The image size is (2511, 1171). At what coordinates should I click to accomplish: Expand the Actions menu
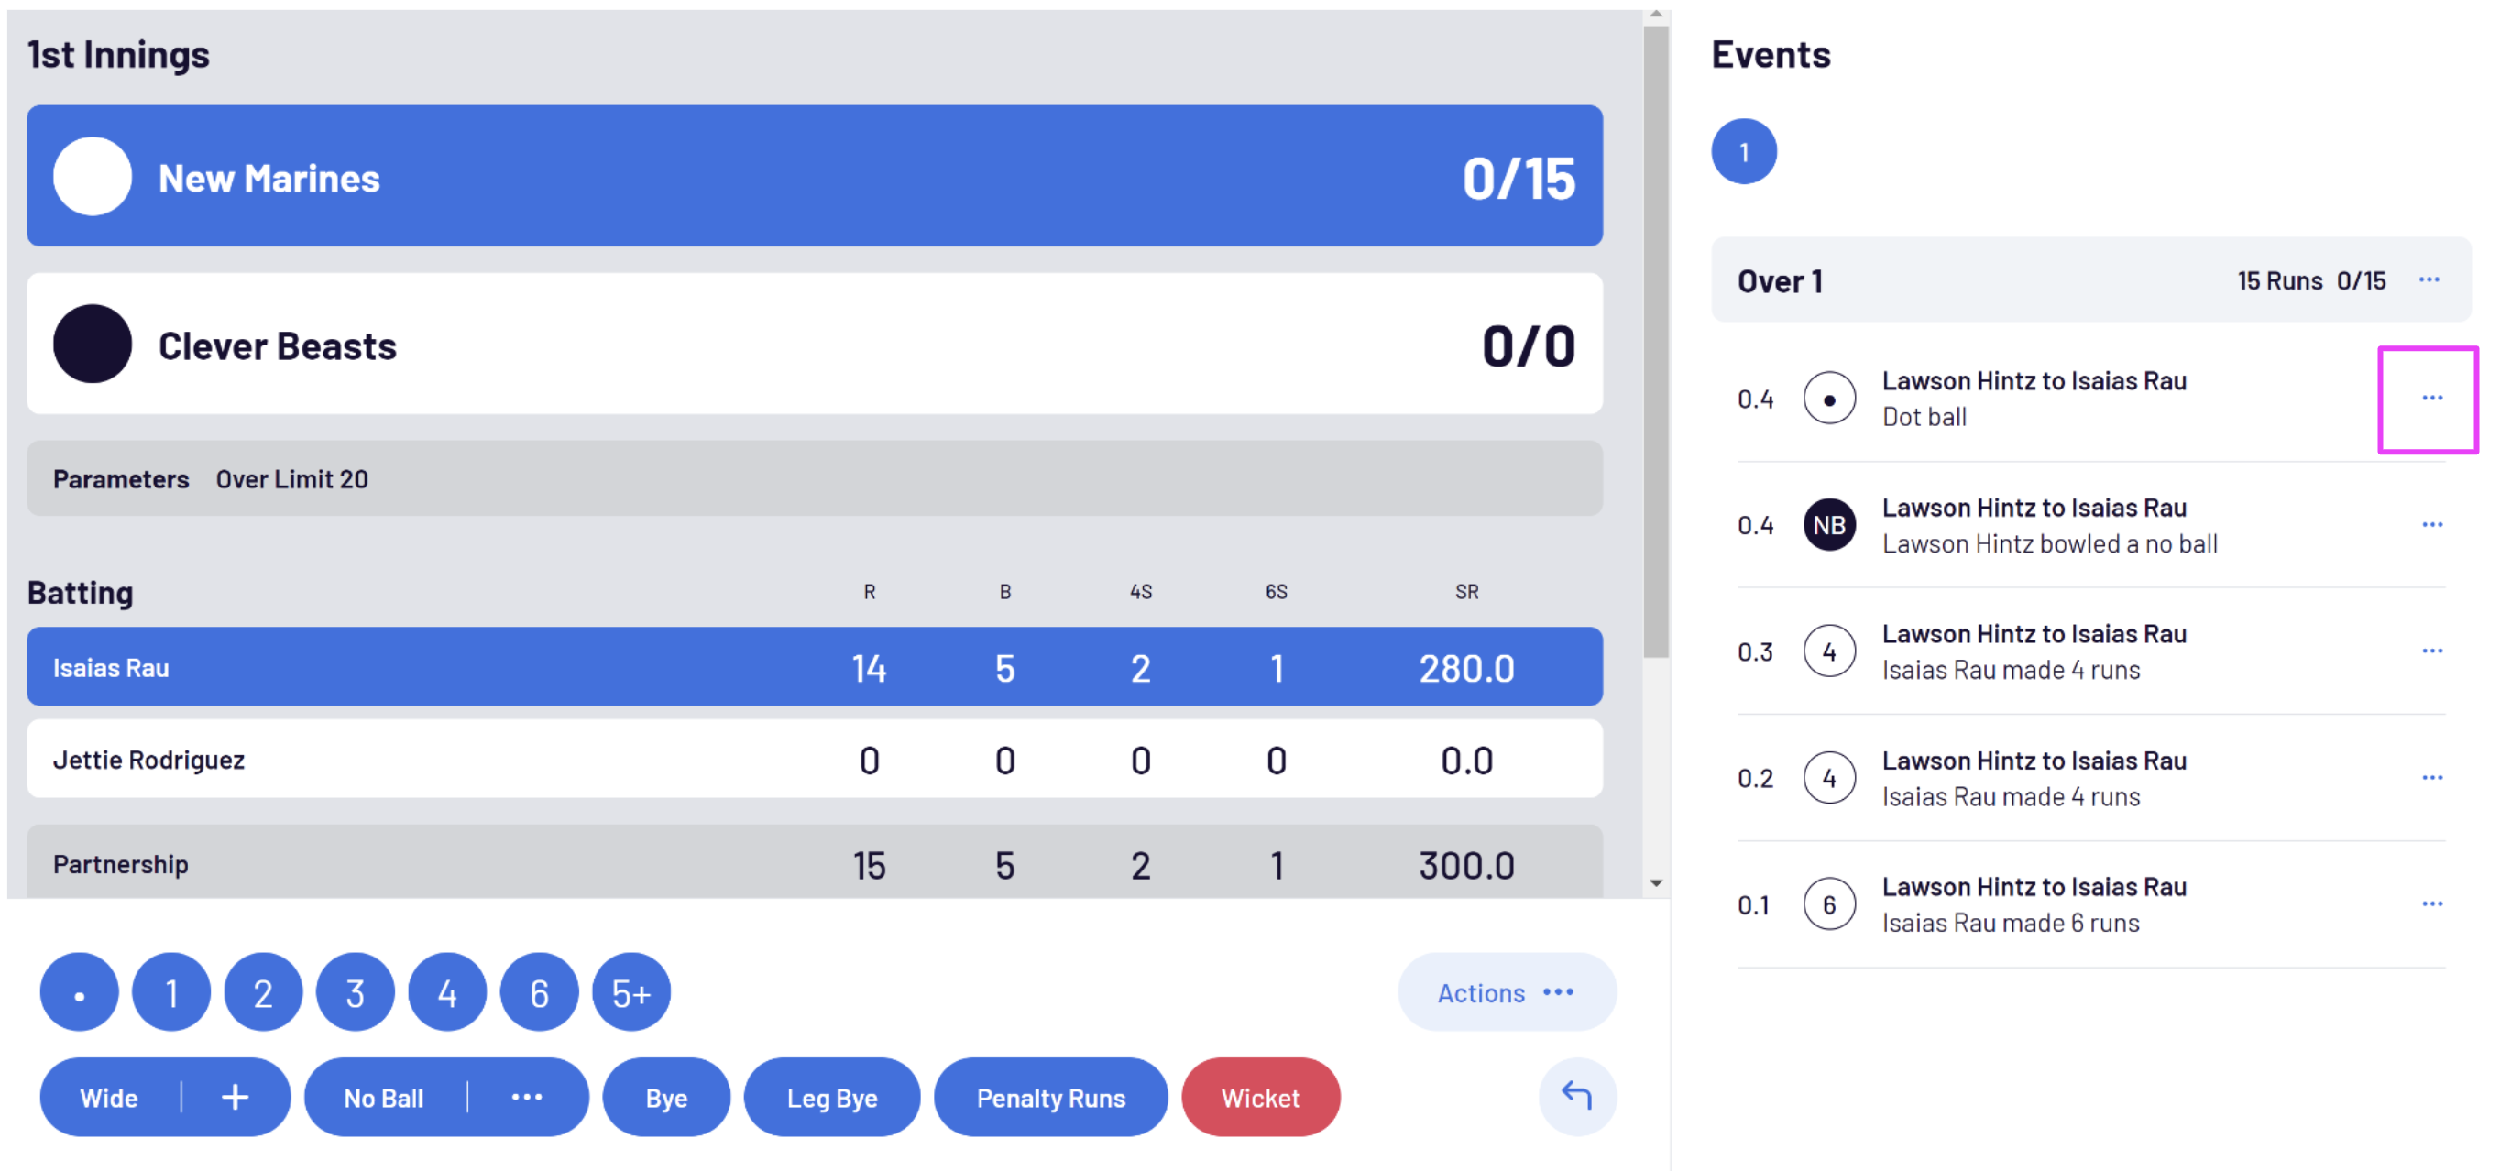click(x=1506, y=992)
